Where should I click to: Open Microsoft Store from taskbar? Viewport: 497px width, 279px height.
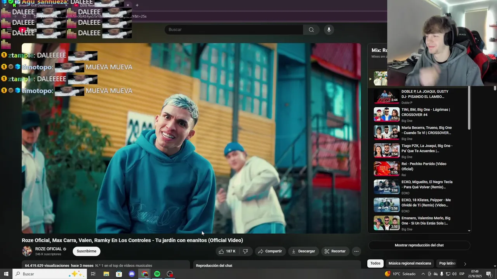pyautogui.click(x=119, y=274)
